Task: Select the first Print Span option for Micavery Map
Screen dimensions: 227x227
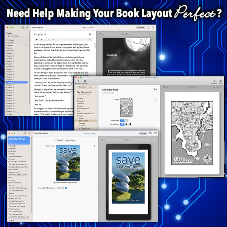Action: (122, 120)
